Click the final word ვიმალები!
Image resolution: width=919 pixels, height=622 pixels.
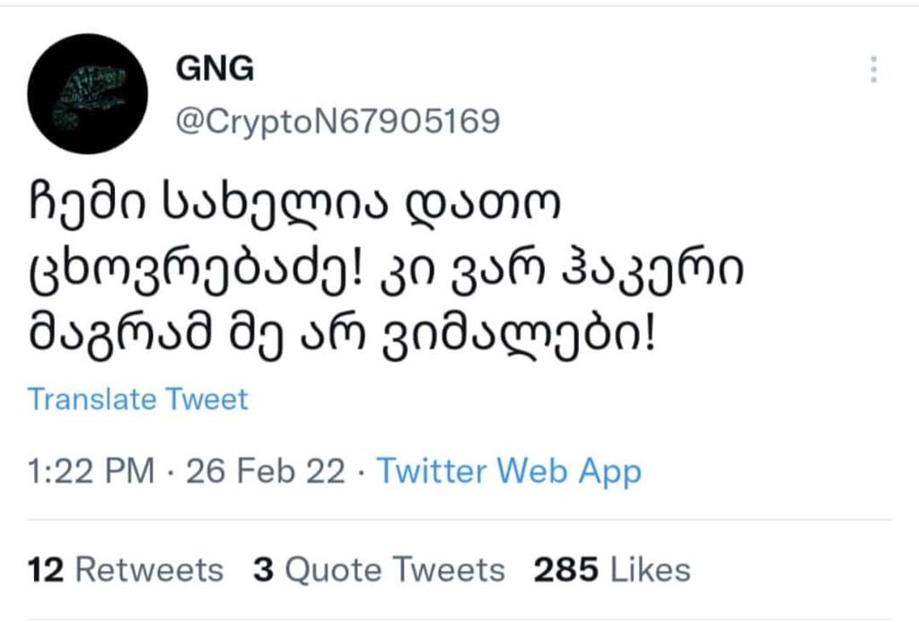tap(520, 338)
